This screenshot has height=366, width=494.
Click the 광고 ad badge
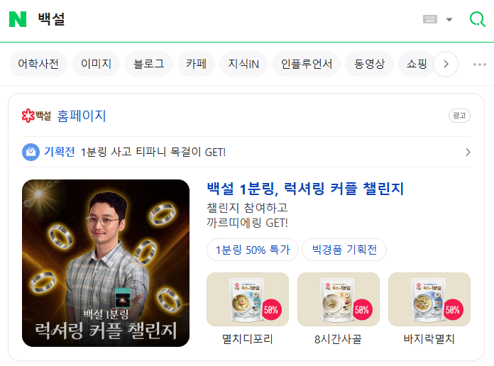click(x=459, y=116)
